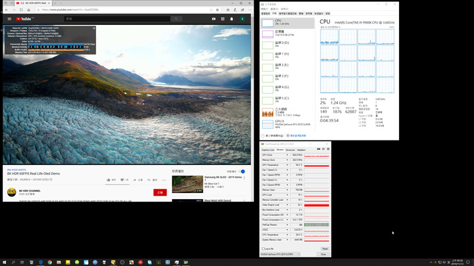Switch to the Validation tab in GPU-Z

pyautogui.click(x=301, y=150)
